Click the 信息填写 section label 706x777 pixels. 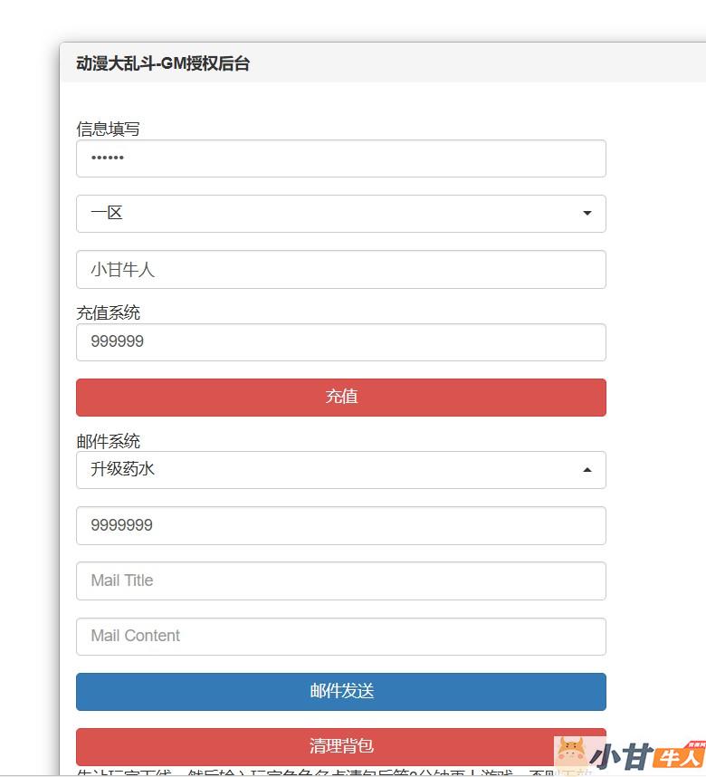tap(108, 129)
